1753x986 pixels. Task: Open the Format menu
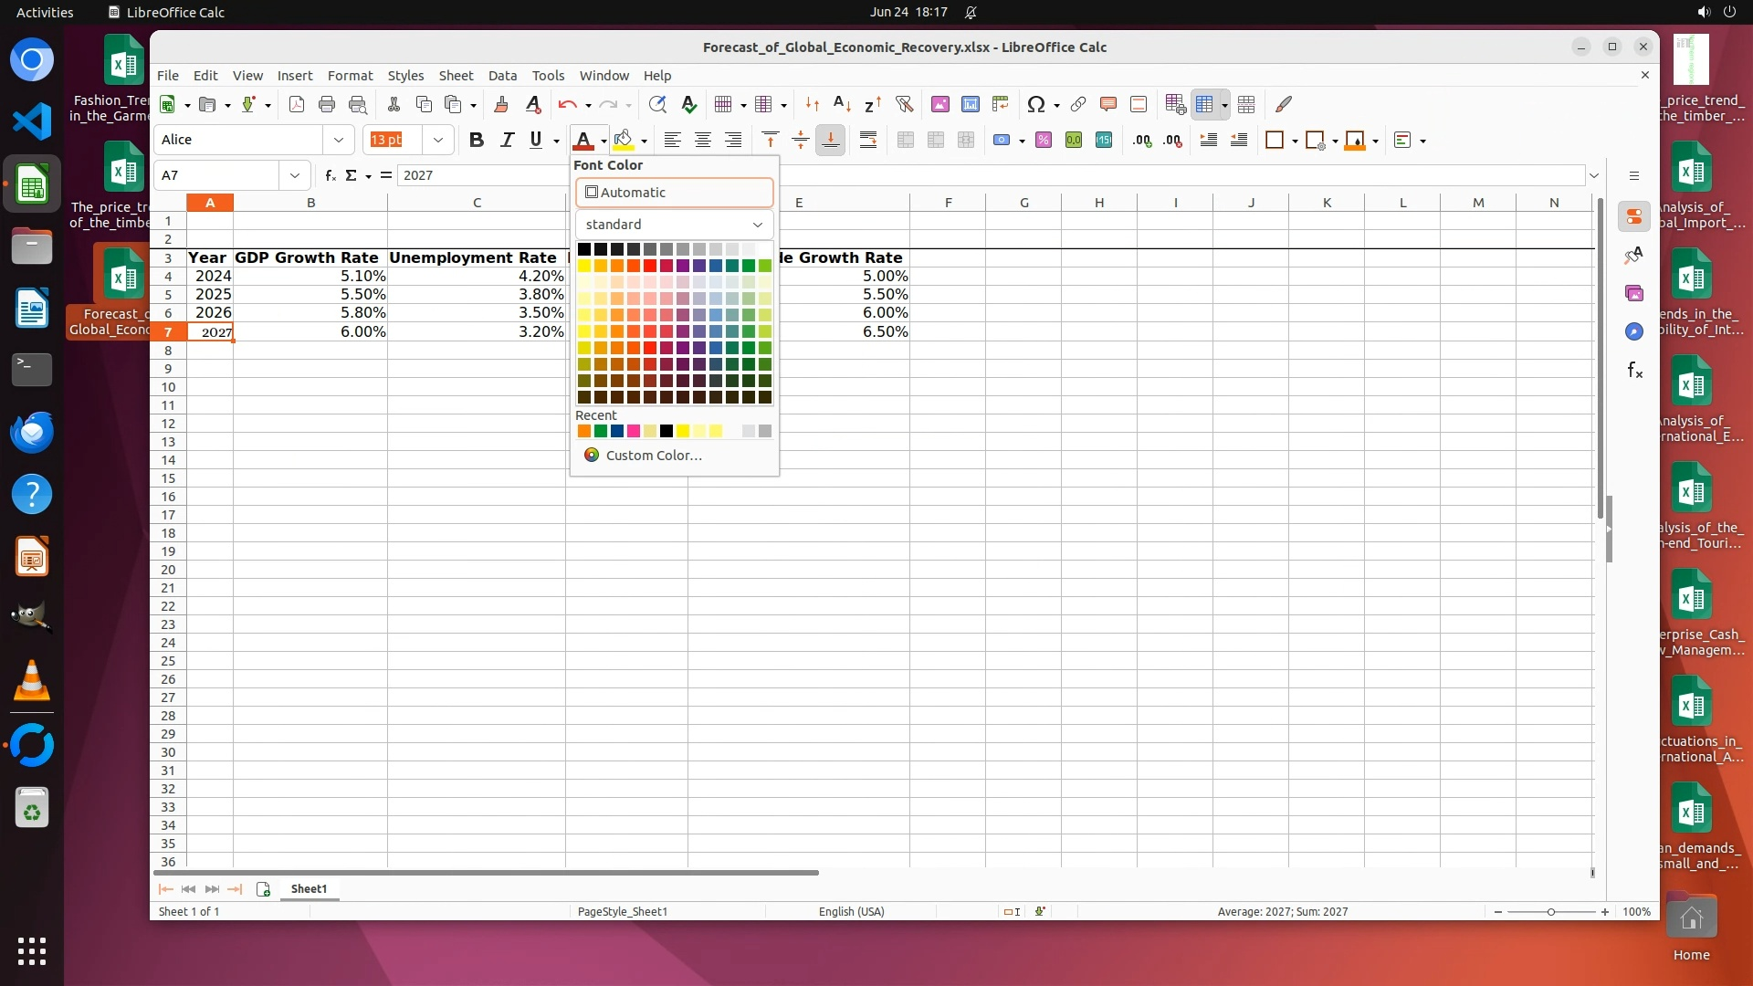pyautogui.click(x=350, y=75)
